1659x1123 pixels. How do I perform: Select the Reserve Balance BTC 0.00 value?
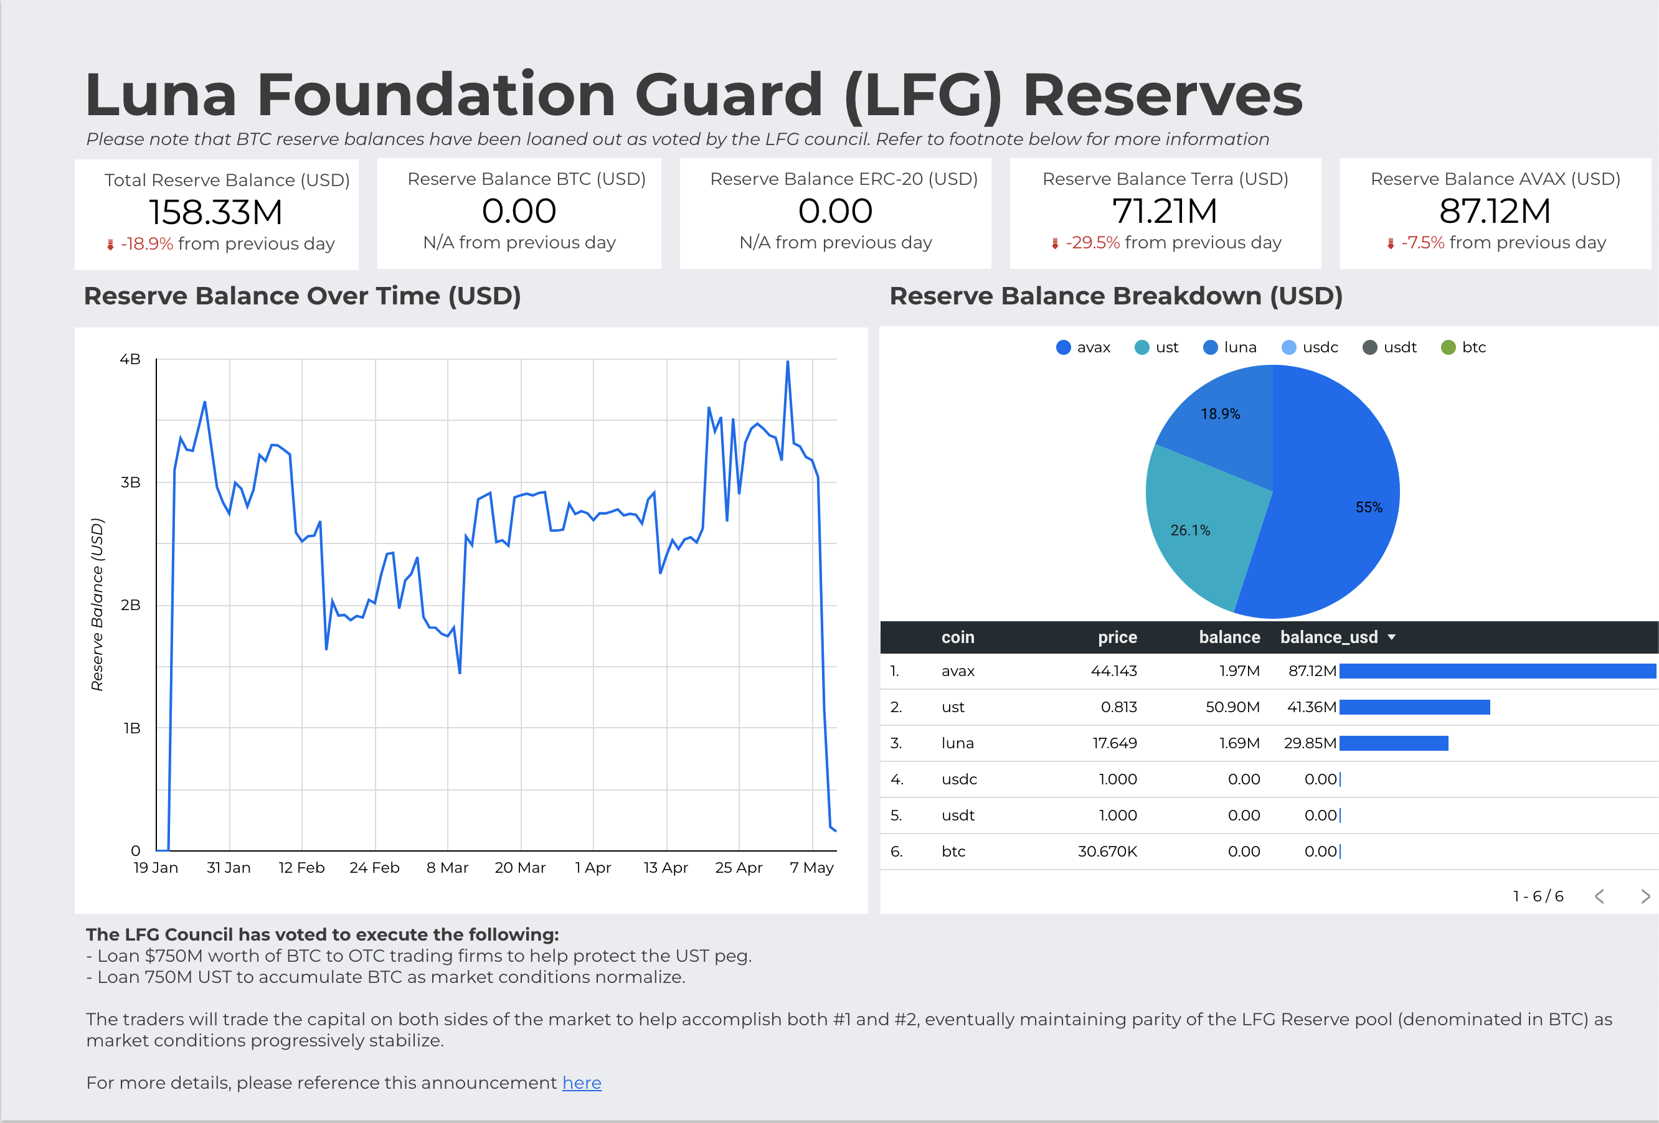[x=519, y=211]
